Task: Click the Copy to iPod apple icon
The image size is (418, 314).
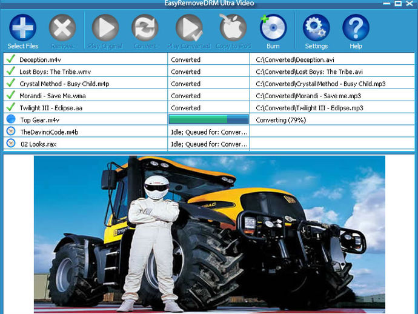Action: [233, 27]
